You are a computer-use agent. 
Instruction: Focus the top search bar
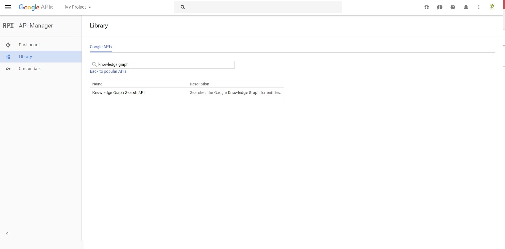pos(258,7)
